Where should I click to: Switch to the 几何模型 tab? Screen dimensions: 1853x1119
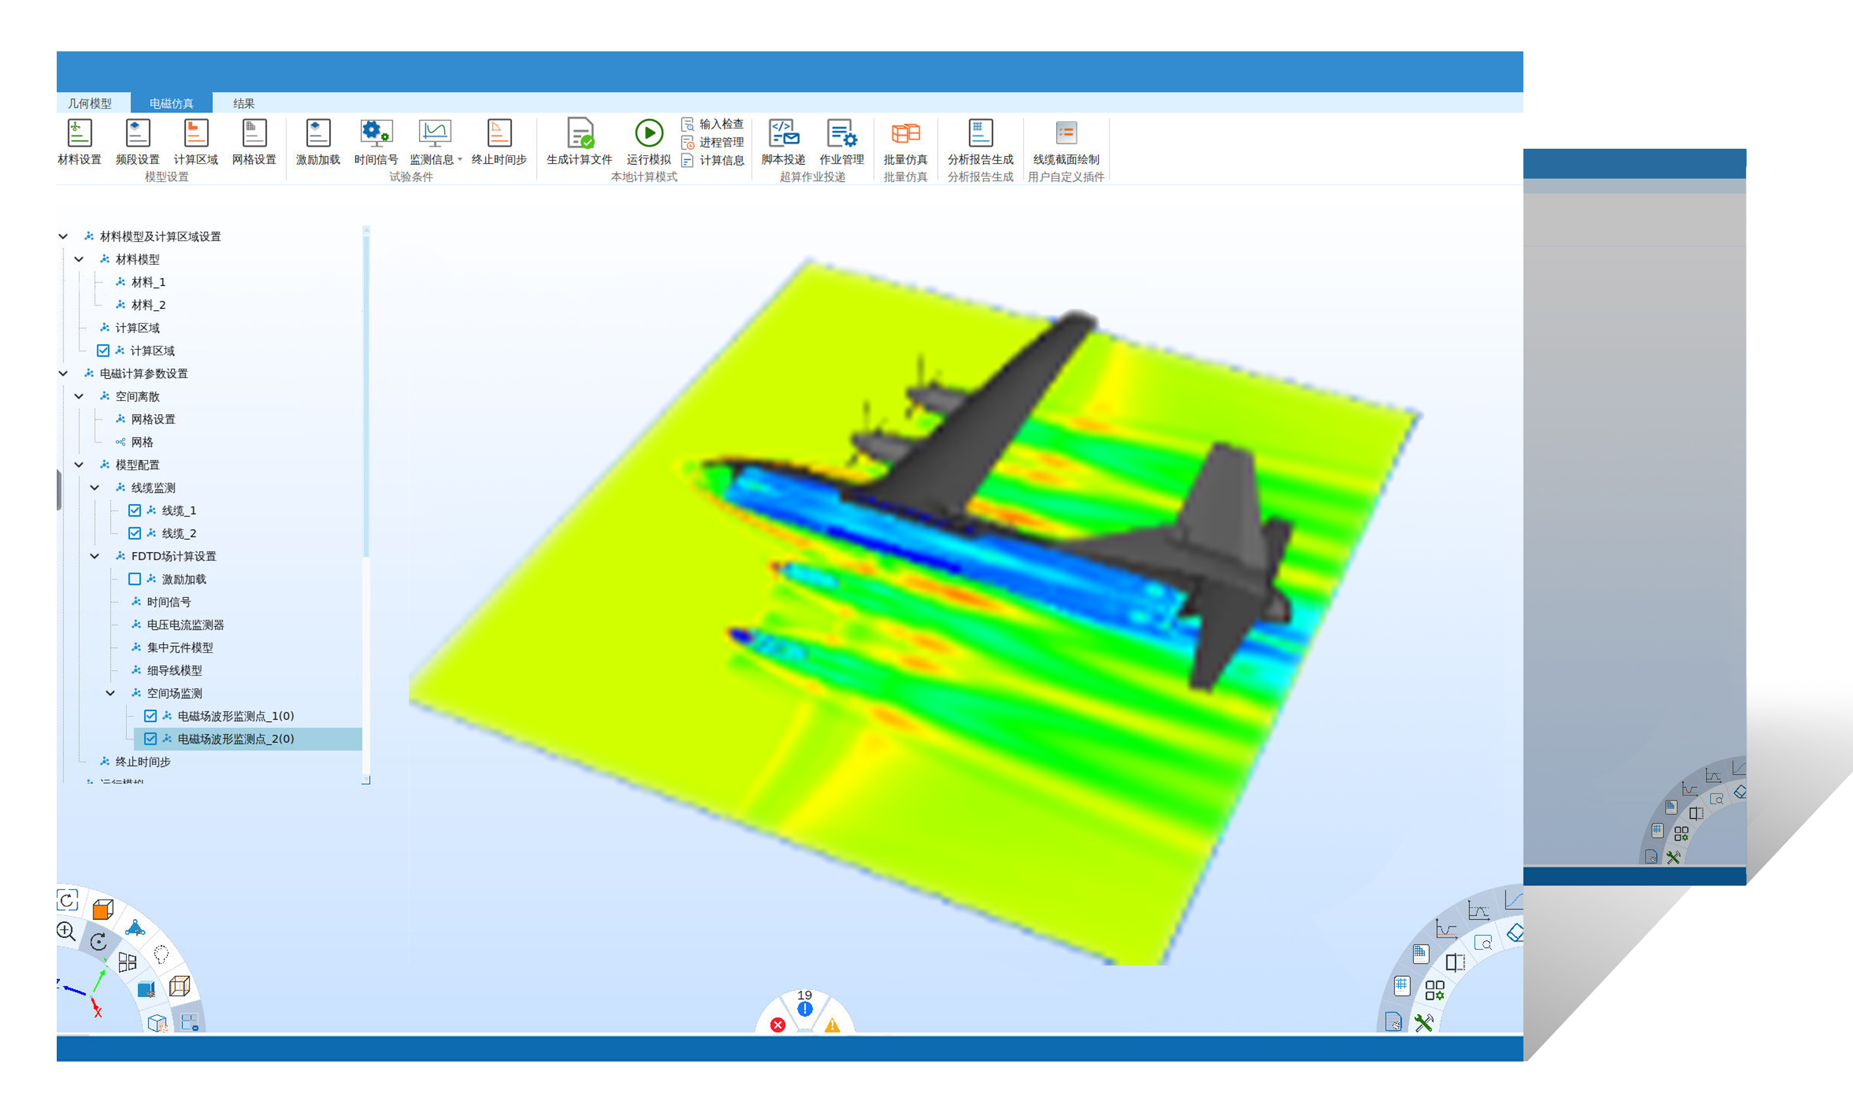point(89,103)
